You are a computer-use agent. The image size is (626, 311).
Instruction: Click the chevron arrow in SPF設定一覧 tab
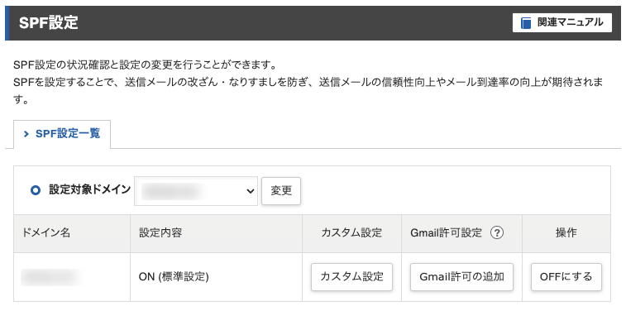[x=26, y=134]
